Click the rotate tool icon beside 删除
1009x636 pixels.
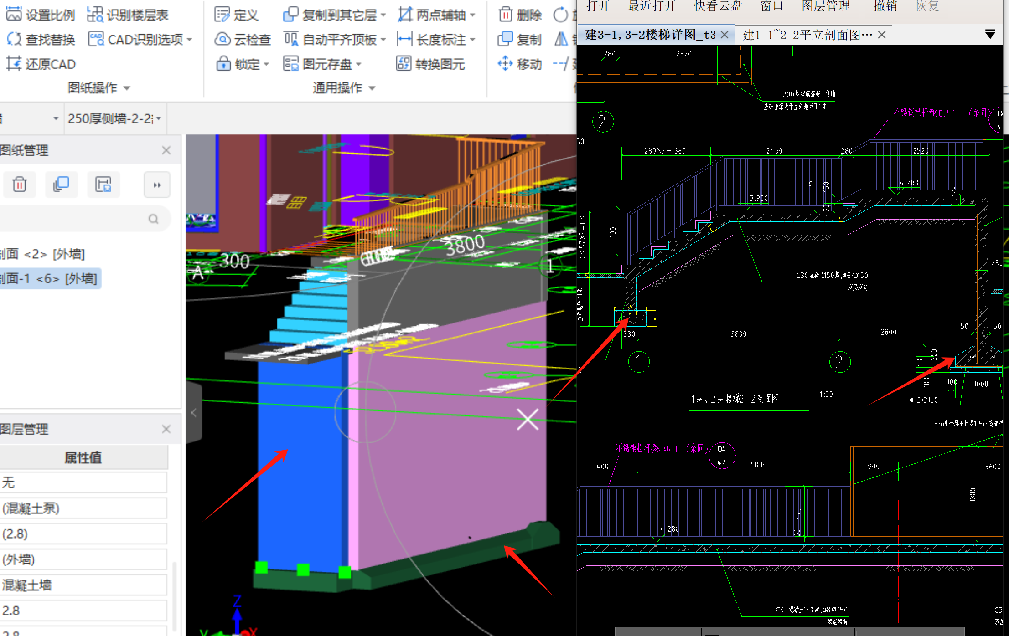tap(561, 15)
